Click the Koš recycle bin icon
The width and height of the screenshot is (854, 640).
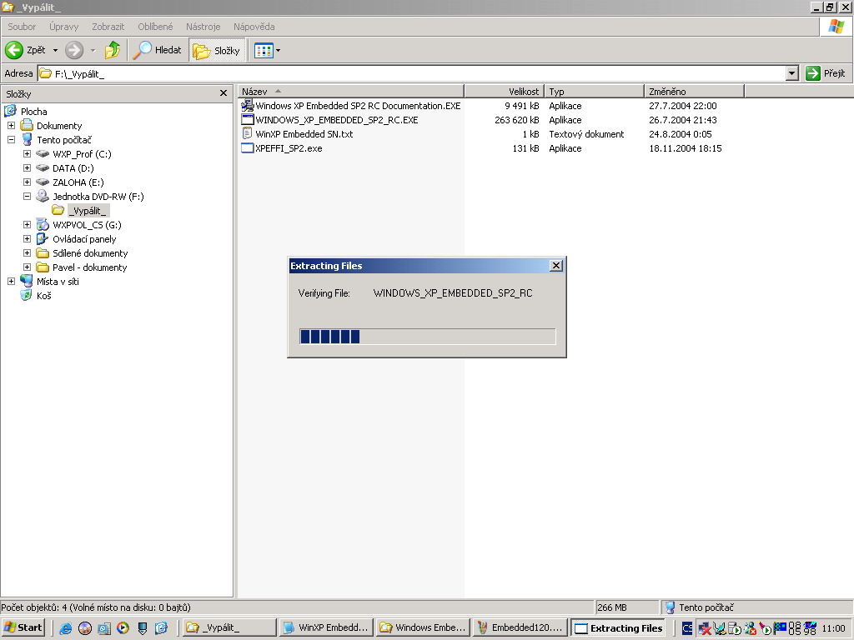coord(27,296)
